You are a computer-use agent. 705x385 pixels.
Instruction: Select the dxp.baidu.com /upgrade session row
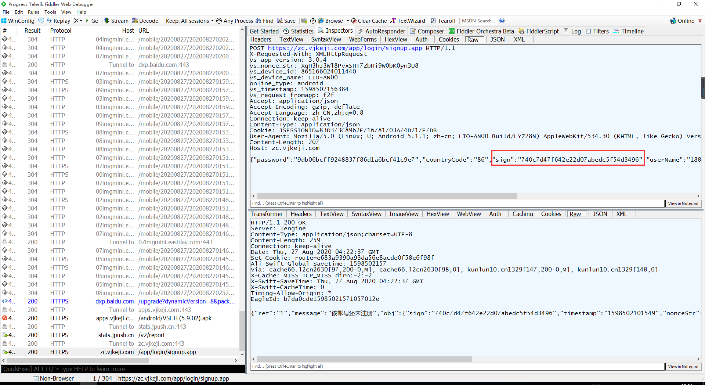click(120, 301)
